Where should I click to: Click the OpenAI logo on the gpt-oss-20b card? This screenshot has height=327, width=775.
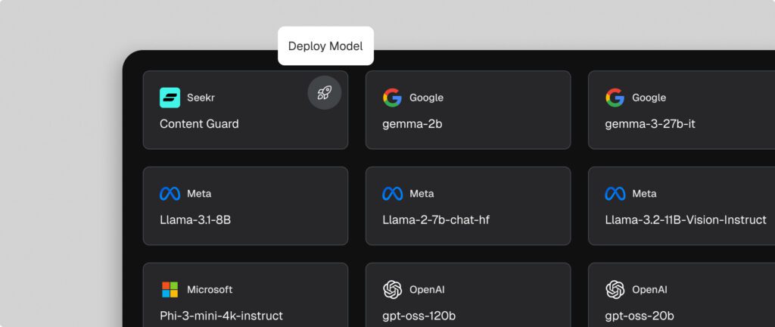[615, 290]
